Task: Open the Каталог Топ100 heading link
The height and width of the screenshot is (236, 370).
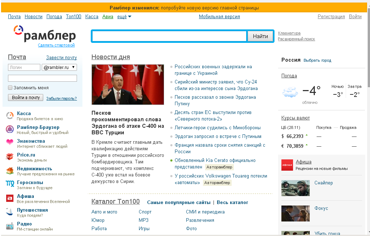Action: tap(115, 202)
